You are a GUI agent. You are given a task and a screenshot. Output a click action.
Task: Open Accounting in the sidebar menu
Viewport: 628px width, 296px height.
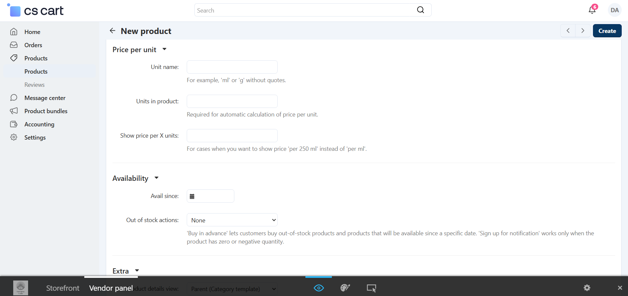[x=39, y=124]
